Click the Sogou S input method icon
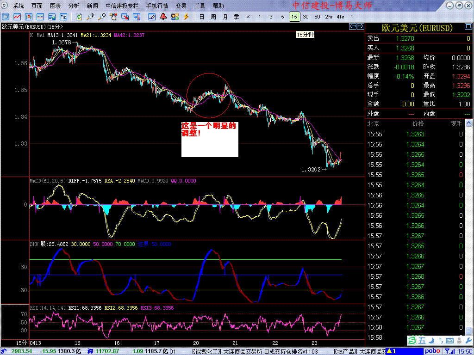The image size is (474, 355). point(412,341)
